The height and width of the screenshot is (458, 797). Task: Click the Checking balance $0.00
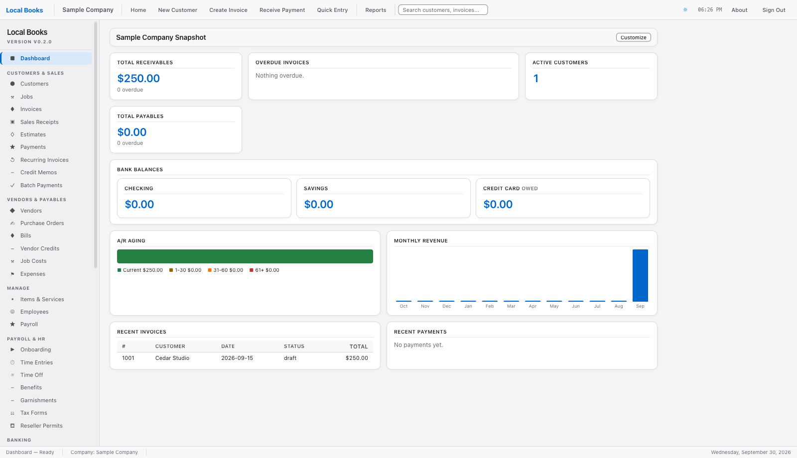click(139, 204)
